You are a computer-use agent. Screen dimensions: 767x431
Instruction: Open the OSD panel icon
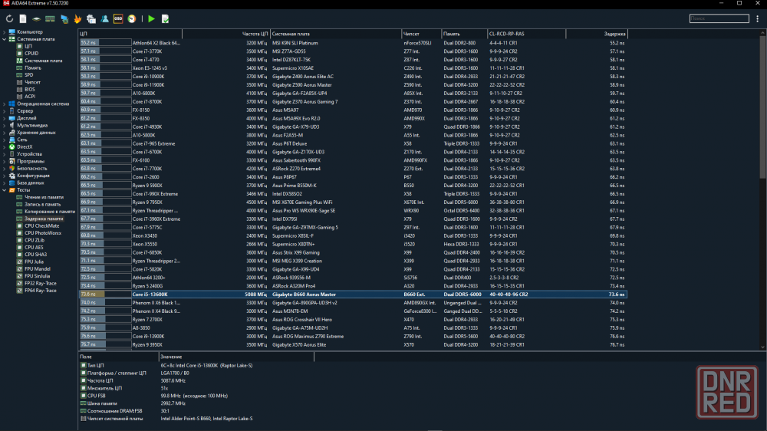click(118, 18)
